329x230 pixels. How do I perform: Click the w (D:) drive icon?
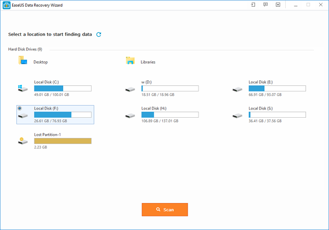pyautogui.click(x=130, y=89)
